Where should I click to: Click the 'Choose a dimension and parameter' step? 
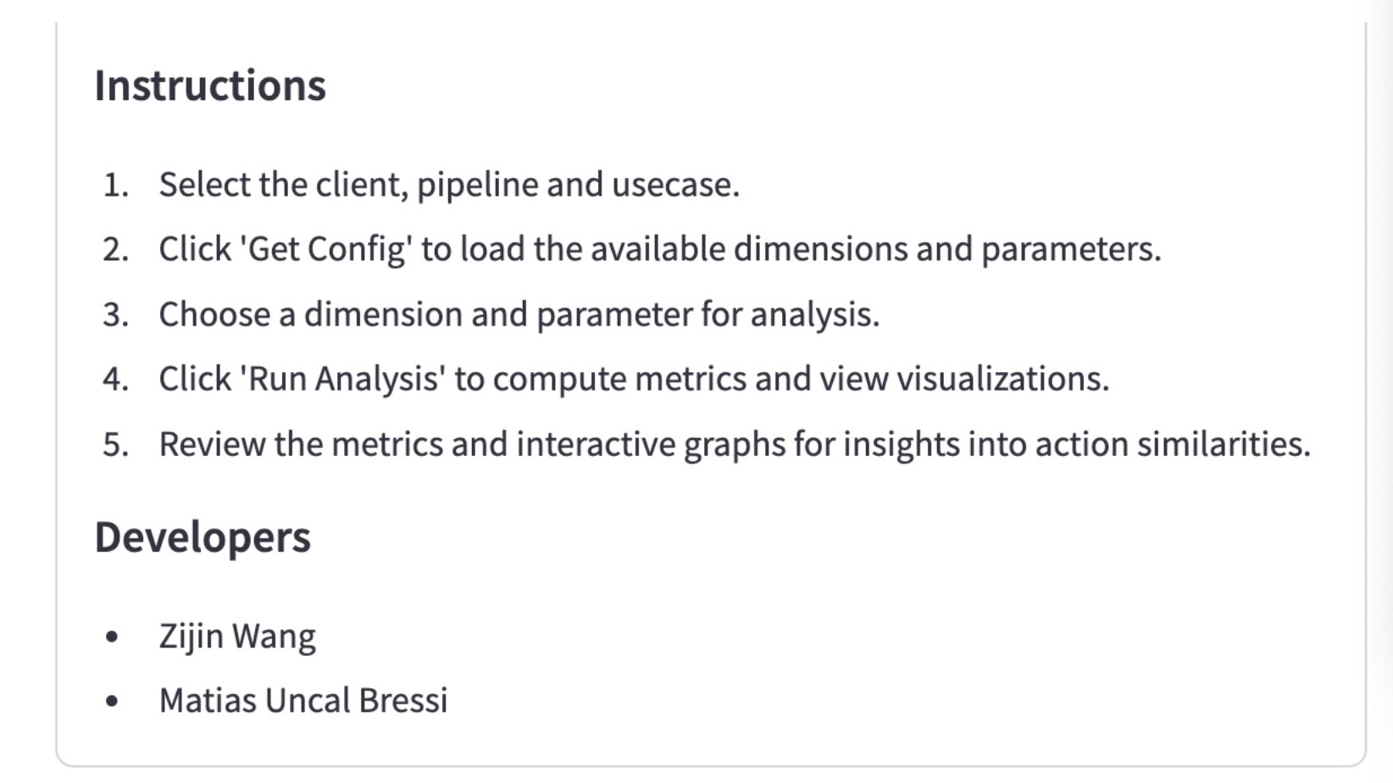519,314
